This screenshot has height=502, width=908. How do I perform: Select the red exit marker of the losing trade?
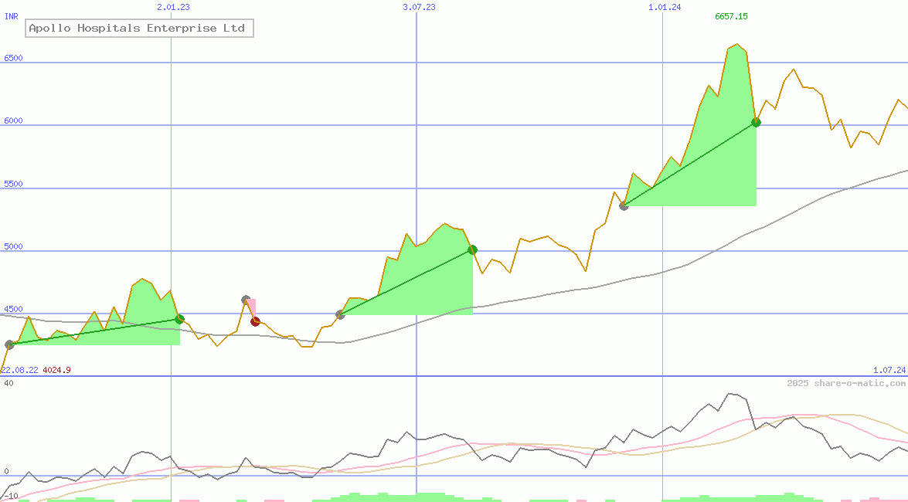click(x=255, y=321)
